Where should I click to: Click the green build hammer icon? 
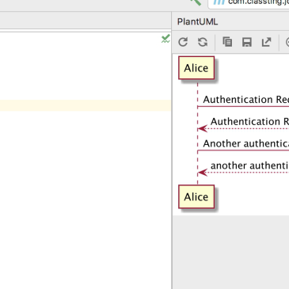click(x=196, y=2)
